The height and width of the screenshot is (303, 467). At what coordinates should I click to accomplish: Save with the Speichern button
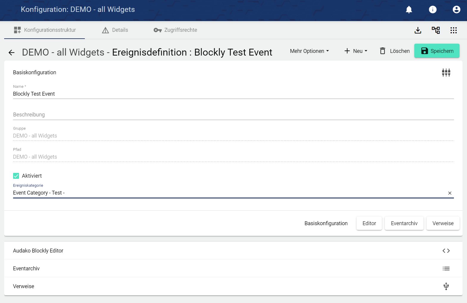point(437,51)
